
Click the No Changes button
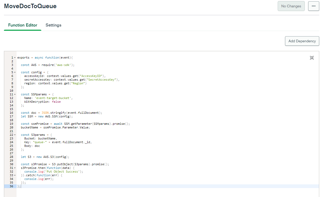pyautogui.click(x=291, y=6)
